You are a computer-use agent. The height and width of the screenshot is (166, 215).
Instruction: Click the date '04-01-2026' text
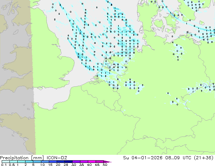click(x=147, y=158)
